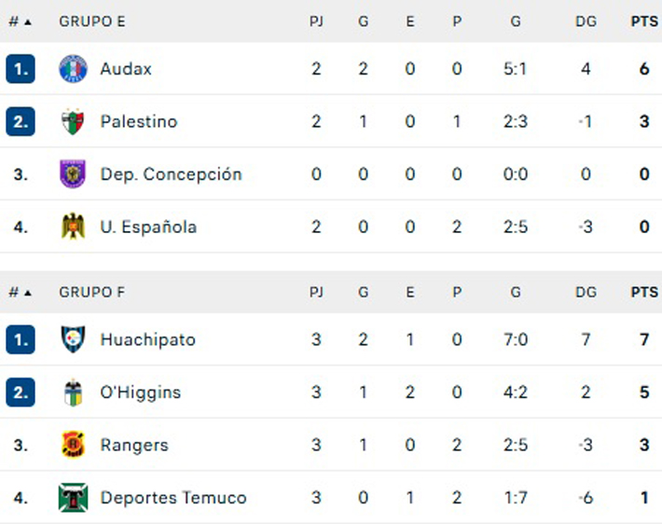Click the O'Higgins team crest
The image size is (662, 524).
click(x=73, y=393)
